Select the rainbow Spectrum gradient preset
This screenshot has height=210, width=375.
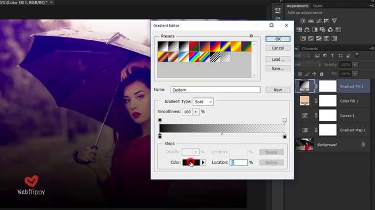coord(194,57)
